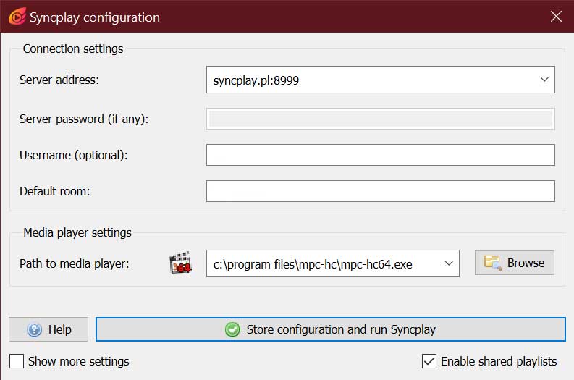Click the 'Path to media player:' label

coord(75,263)
